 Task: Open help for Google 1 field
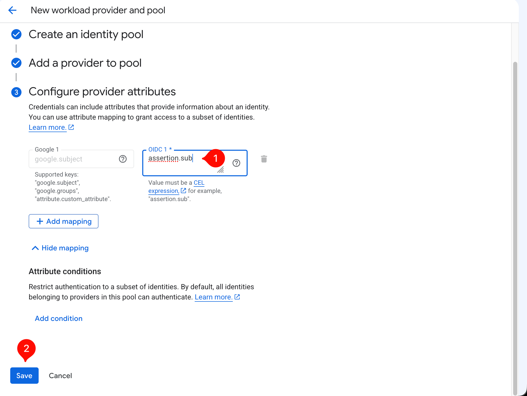point(123,159)
